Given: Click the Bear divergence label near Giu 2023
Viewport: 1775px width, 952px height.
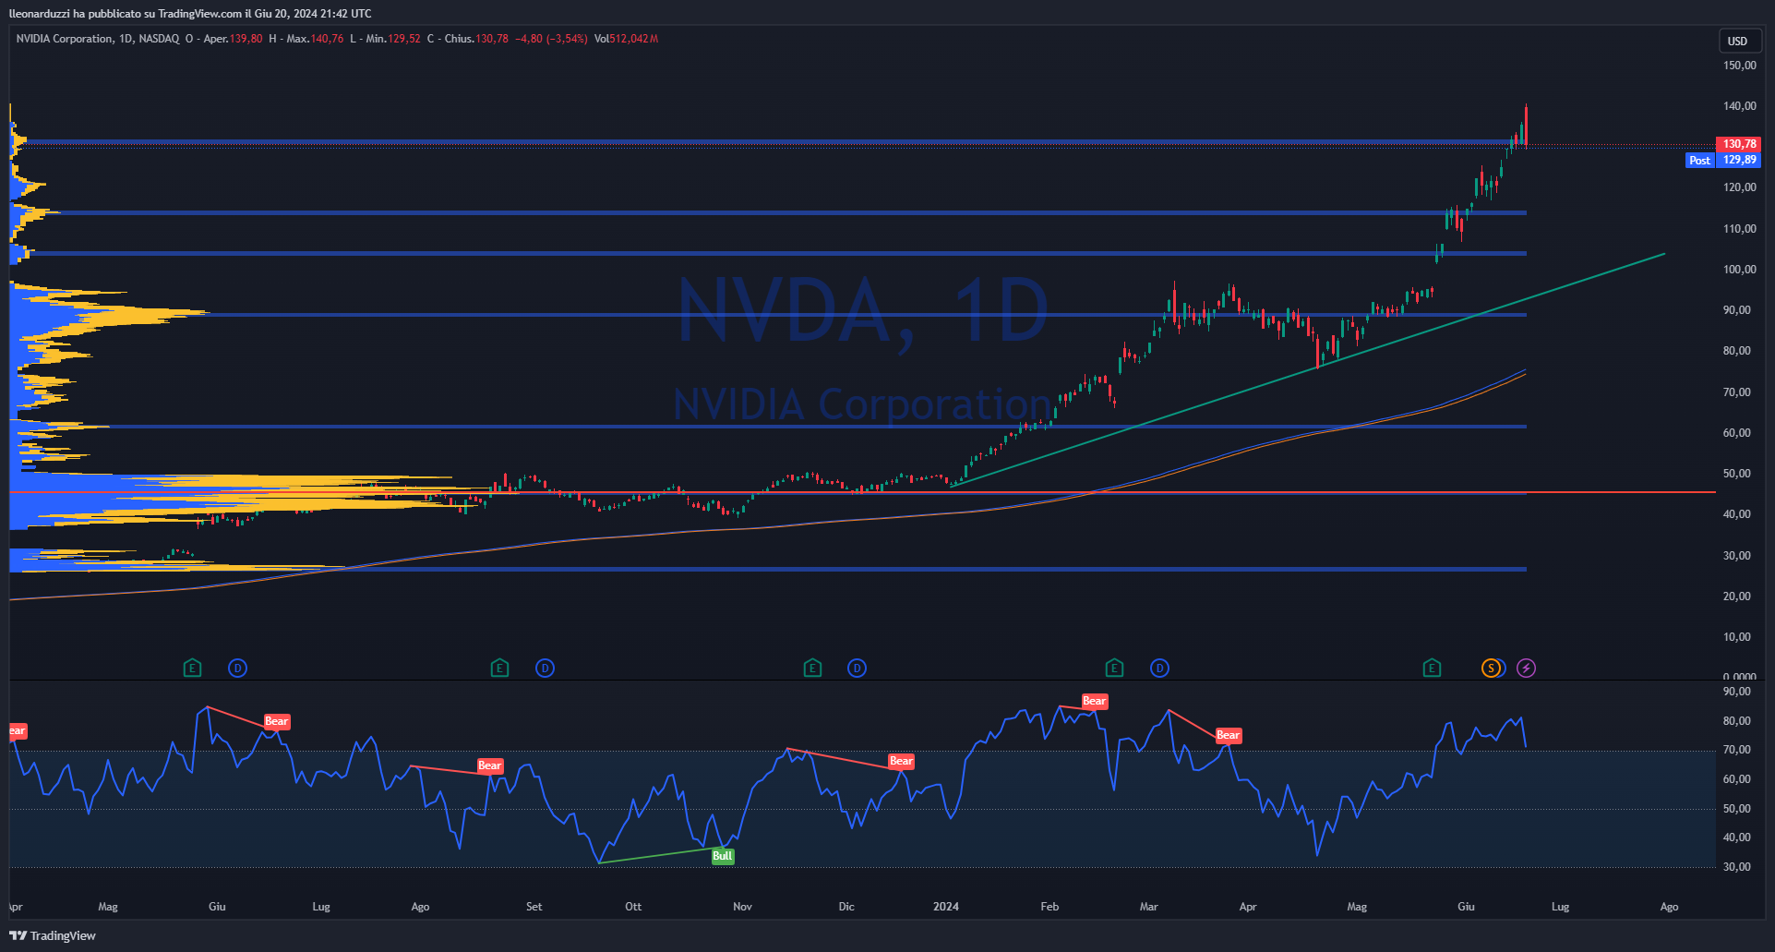Looking at the screenshot, I should (277, 721).
